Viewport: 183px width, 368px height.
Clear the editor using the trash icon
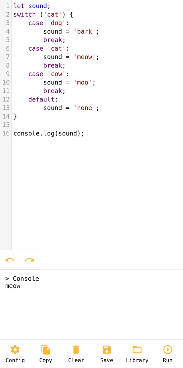coord(76,350)
